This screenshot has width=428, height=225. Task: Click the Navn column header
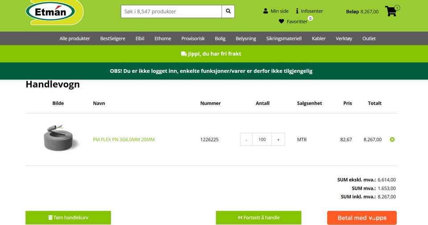[99, 103]
